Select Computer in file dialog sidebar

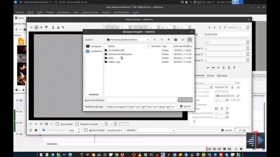click(x=94, y=46)
